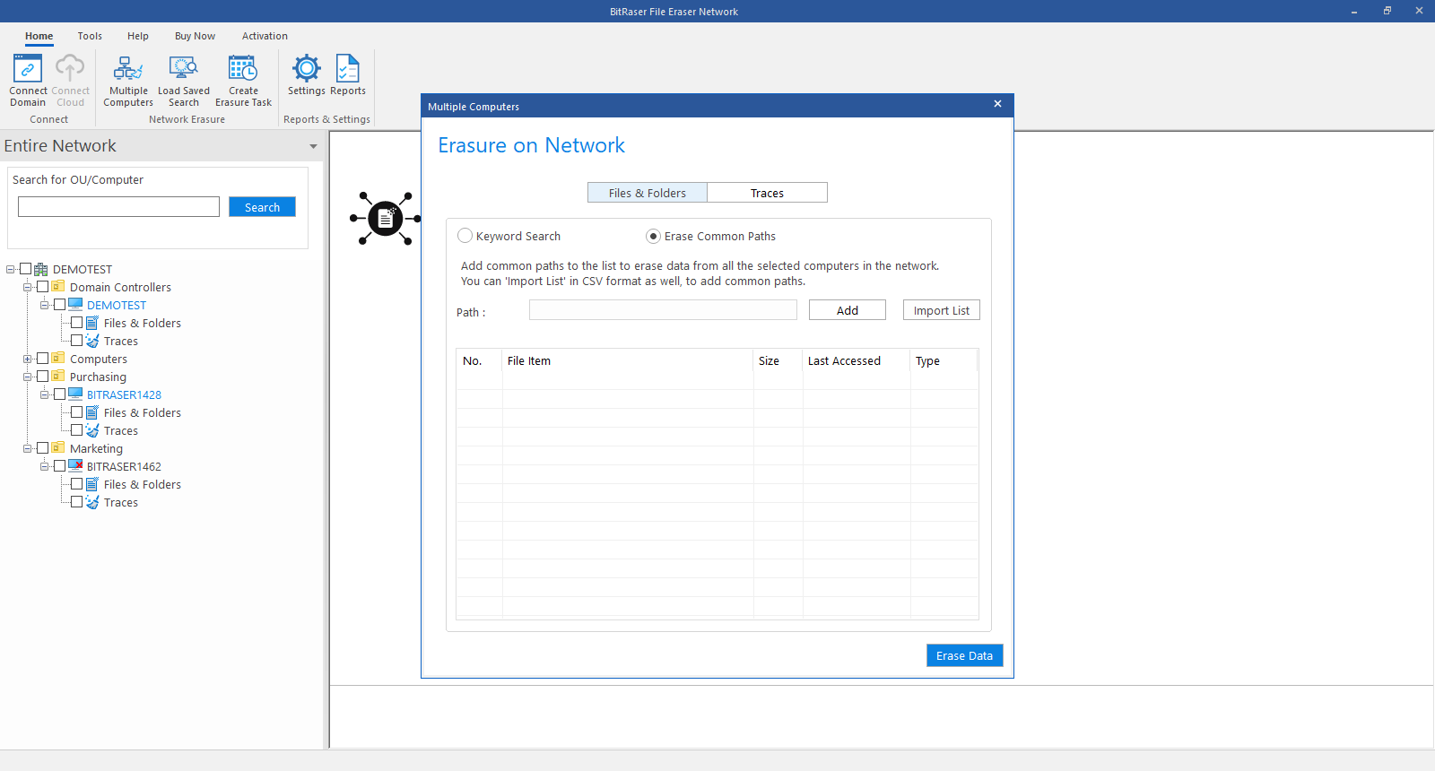Check the Domain Controllers checkbox
Screen dimensions: 1435x771
[x=42, y=287]
